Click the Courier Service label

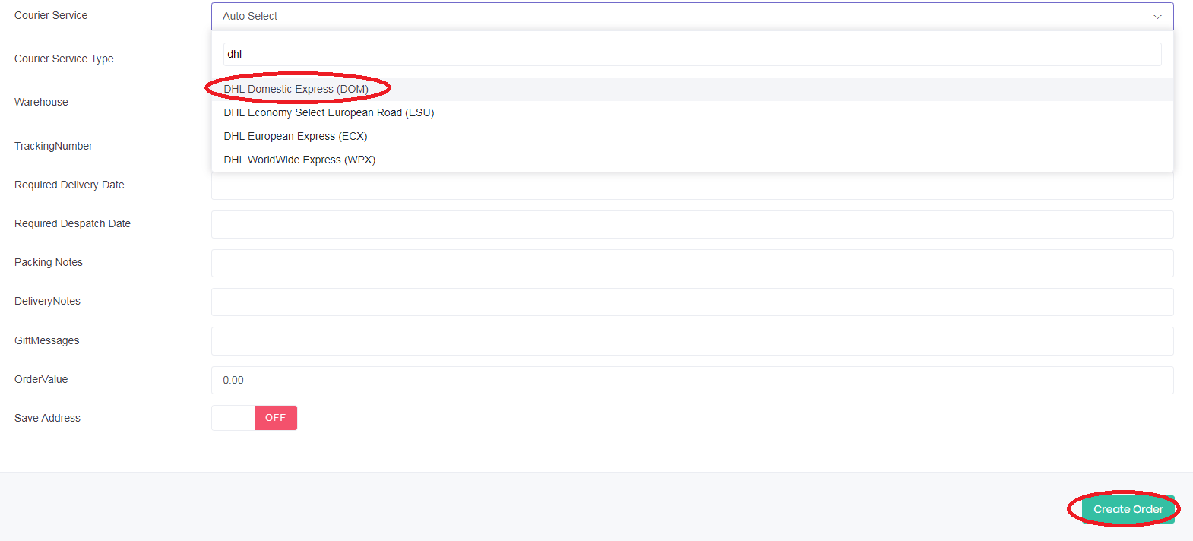[51, 15]
